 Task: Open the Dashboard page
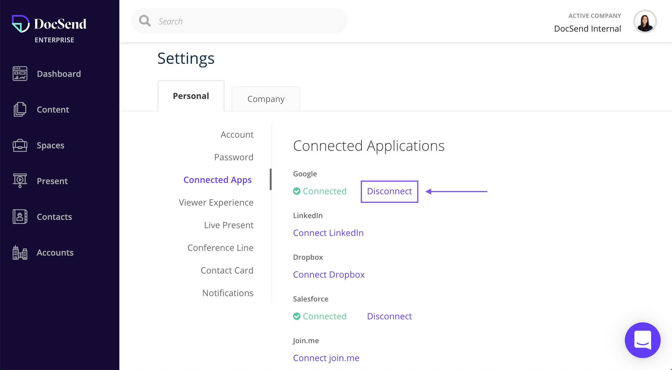(x=59, y=74)
